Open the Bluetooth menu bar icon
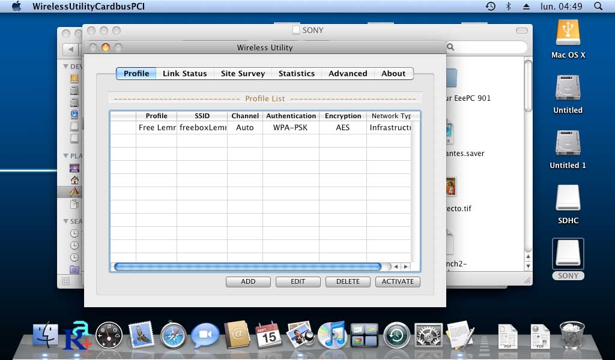Screen dimensions: 615x360 [x=508, y=6]
